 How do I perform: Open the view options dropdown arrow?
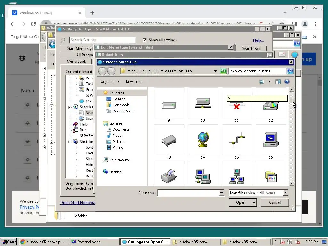pos(269,82)
